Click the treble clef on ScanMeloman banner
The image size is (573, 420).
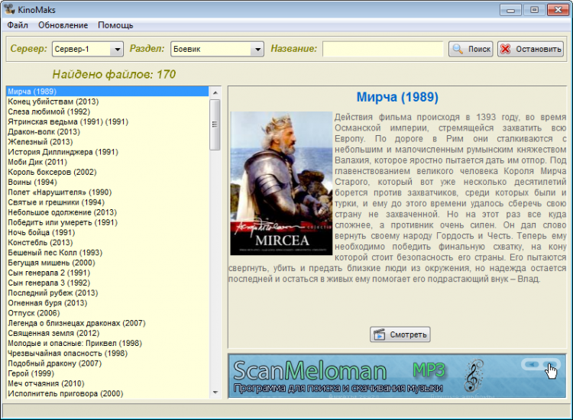[x=473, y=376]
